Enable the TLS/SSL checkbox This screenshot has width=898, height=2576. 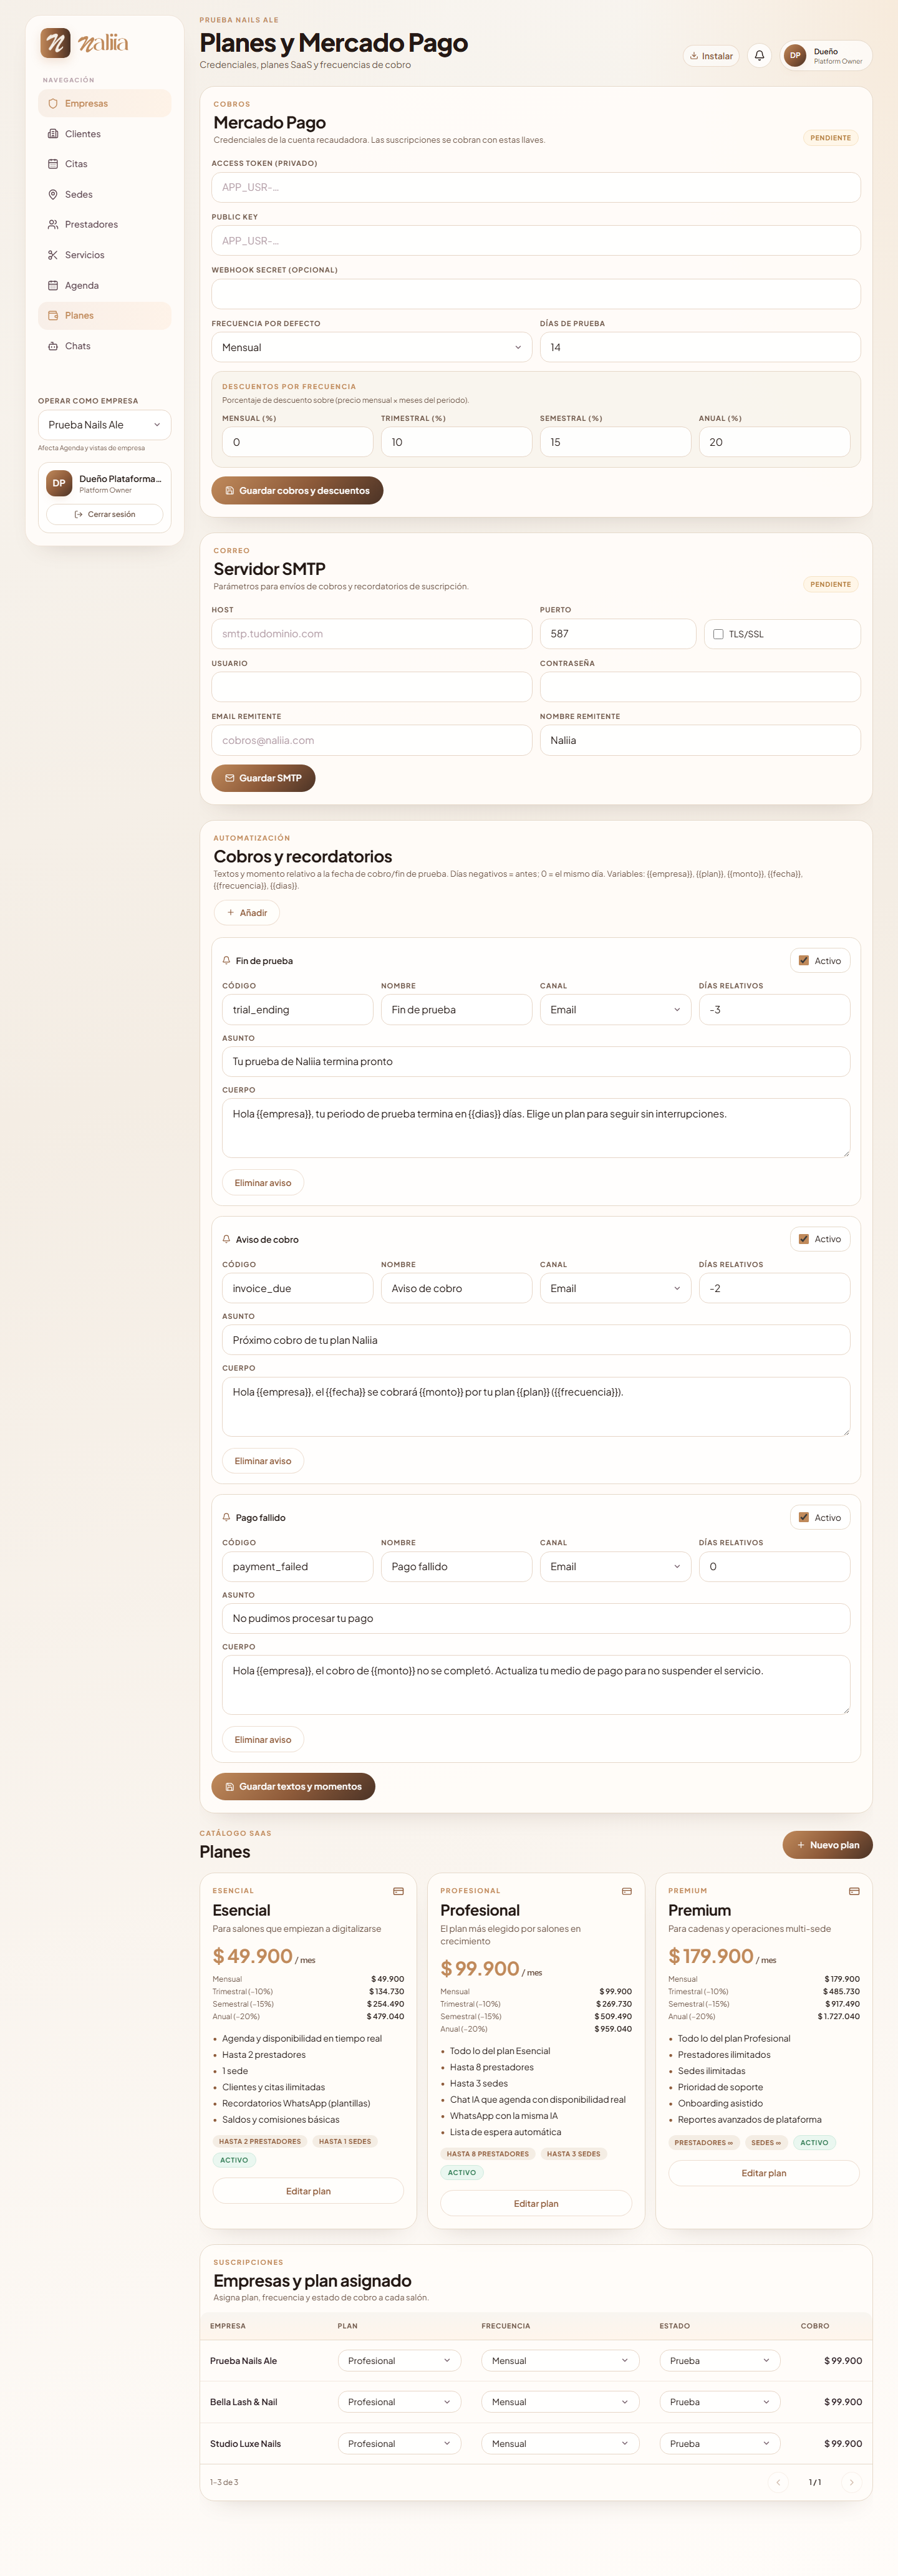718,634
